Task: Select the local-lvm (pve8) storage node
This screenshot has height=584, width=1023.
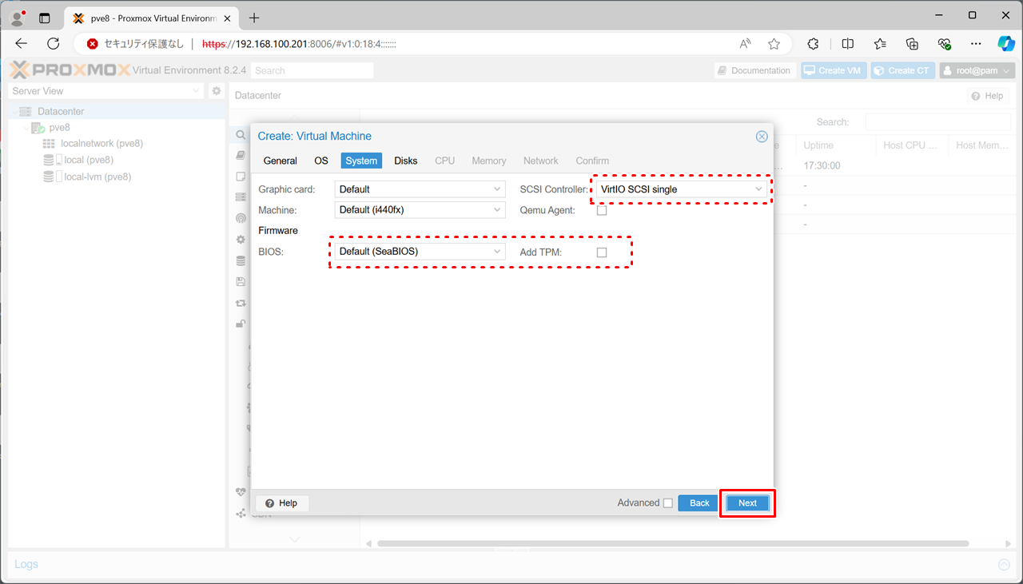Action: pyautogui.click(x=98, y=177)
